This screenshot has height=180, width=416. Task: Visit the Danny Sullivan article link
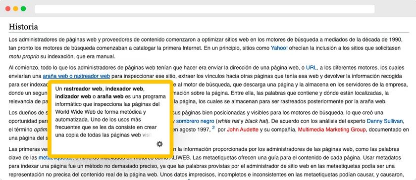pos(385,121)
